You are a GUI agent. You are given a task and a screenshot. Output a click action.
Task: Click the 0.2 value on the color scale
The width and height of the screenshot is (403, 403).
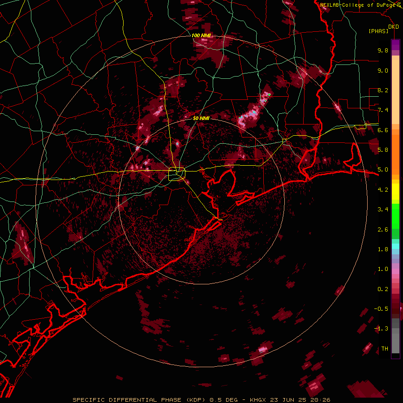click(x=383, y=289)
